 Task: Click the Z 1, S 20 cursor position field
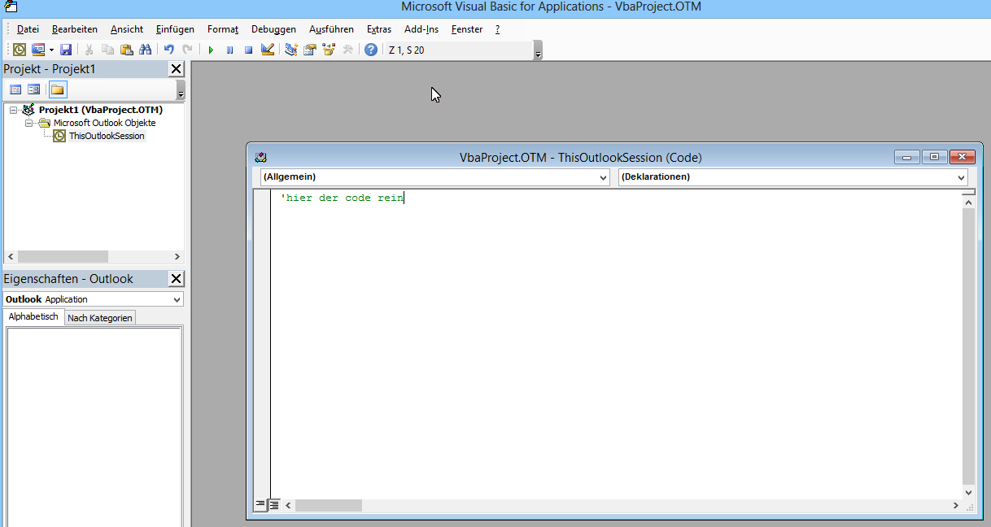(457, 50)
